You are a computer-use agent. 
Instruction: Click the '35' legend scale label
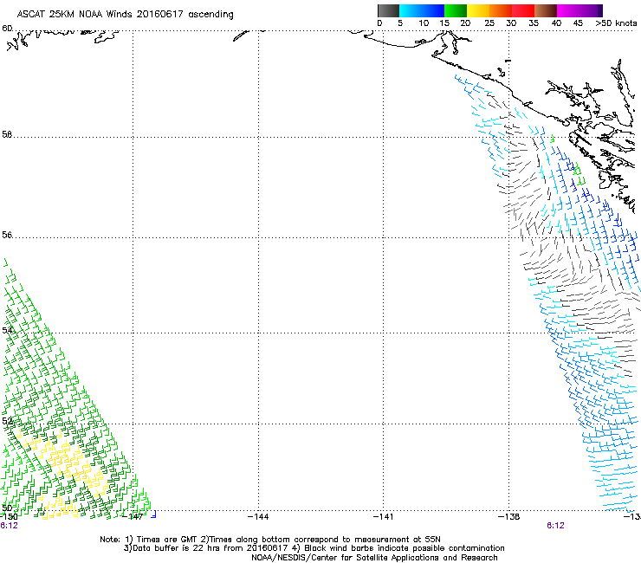(534, 23)
